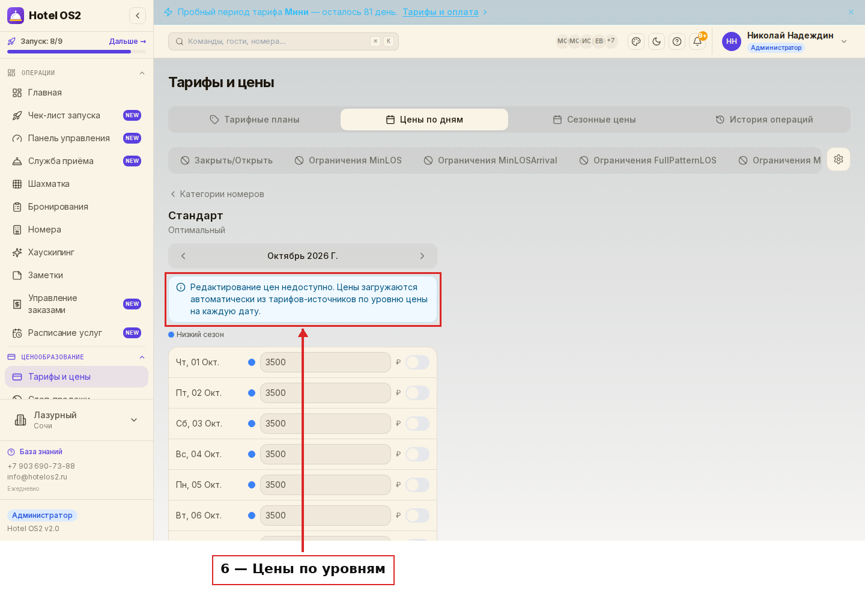Open Тарифы и оплата link
The height and width of the screenshot is (599, 865).
coord(440,12)
